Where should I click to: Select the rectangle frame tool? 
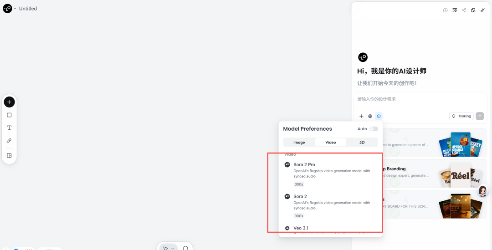(x=9, y=115)
